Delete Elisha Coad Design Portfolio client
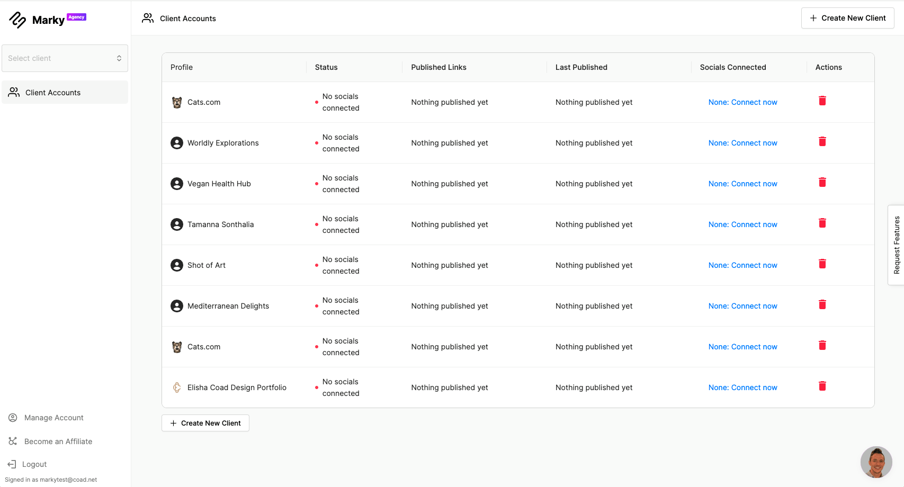Image resolution: width=904 pixels, height=487 pixels. point(822,386)
